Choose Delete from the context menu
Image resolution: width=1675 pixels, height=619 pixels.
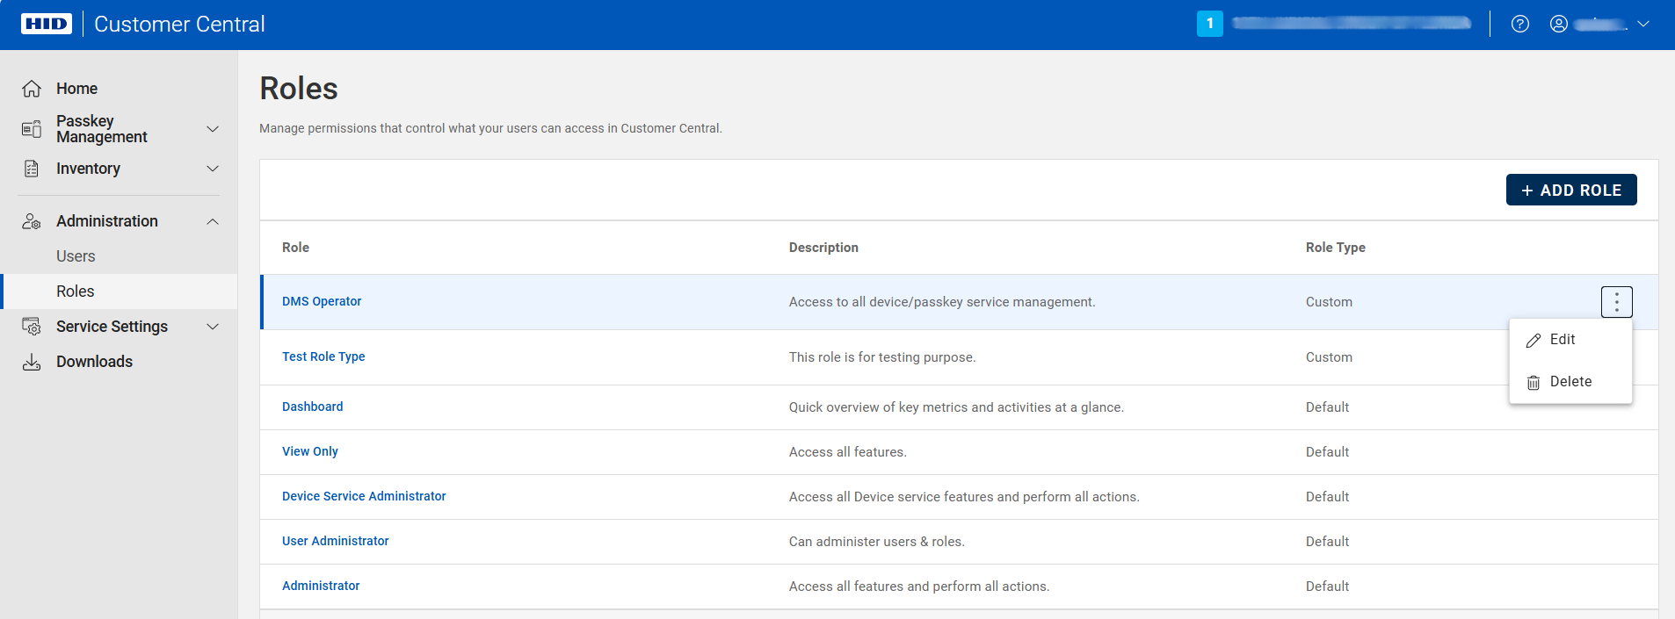[1570, 382]
